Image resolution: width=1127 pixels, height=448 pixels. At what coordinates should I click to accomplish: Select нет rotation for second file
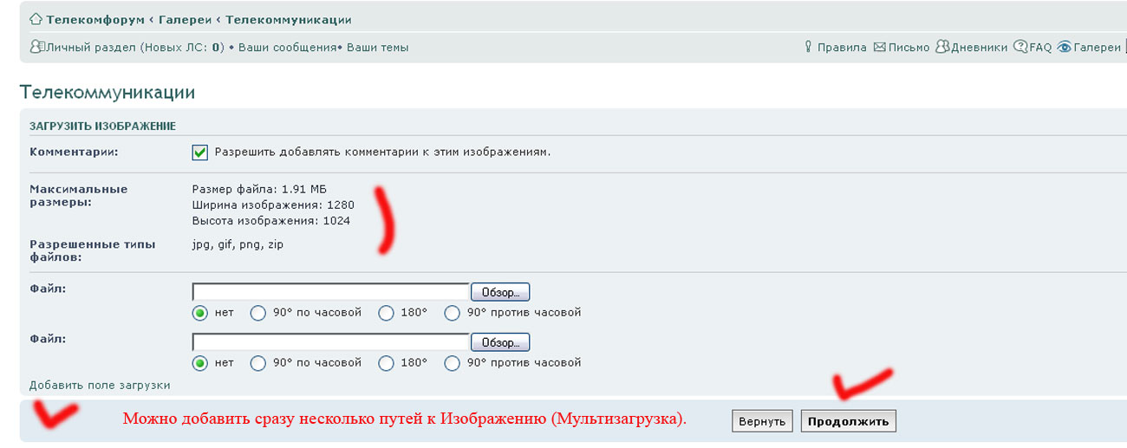[x=200, y=363]
